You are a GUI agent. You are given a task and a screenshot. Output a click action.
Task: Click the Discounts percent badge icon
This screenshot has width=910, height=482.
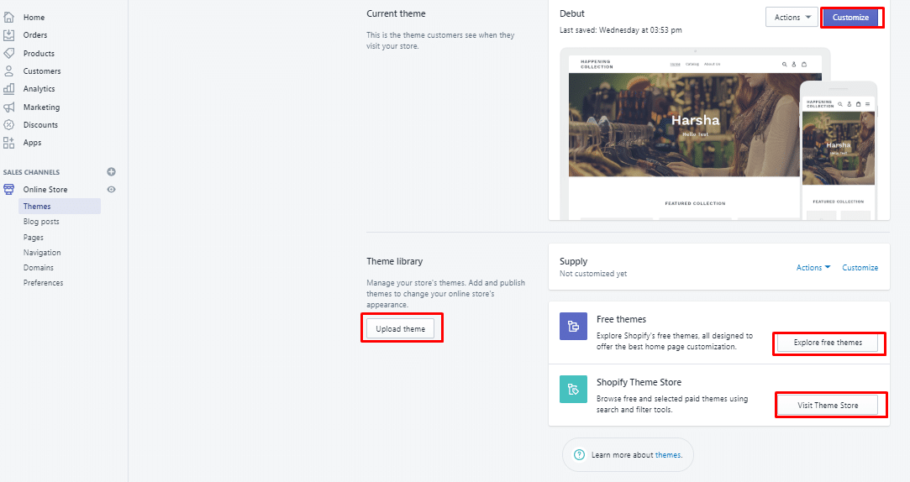[8, 125]
